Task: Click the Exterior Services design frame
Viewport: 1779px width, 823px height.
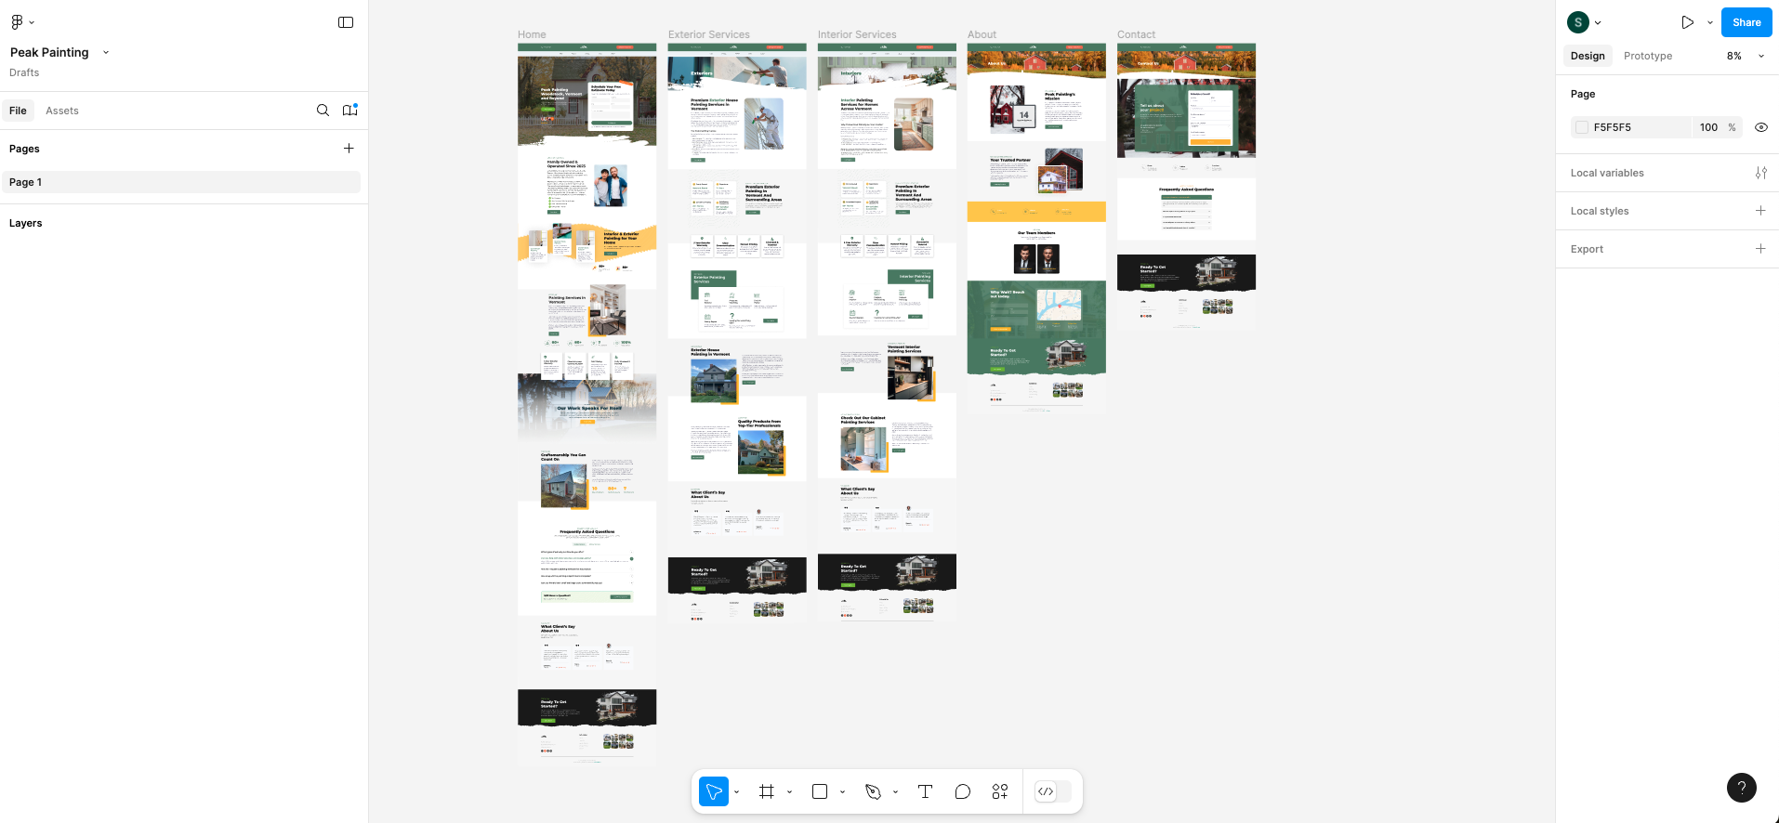Action: tap(737, 332)
